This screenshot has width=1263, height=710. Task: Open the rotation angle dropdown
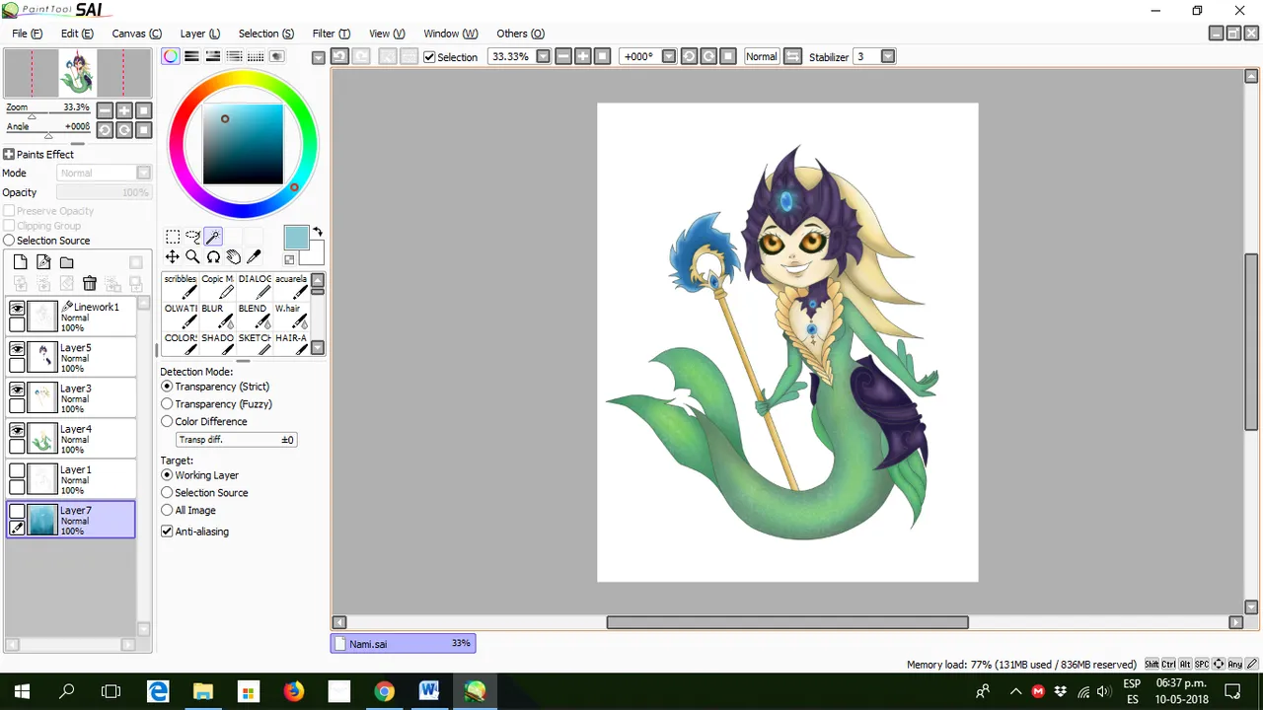(x=668, y=56)
